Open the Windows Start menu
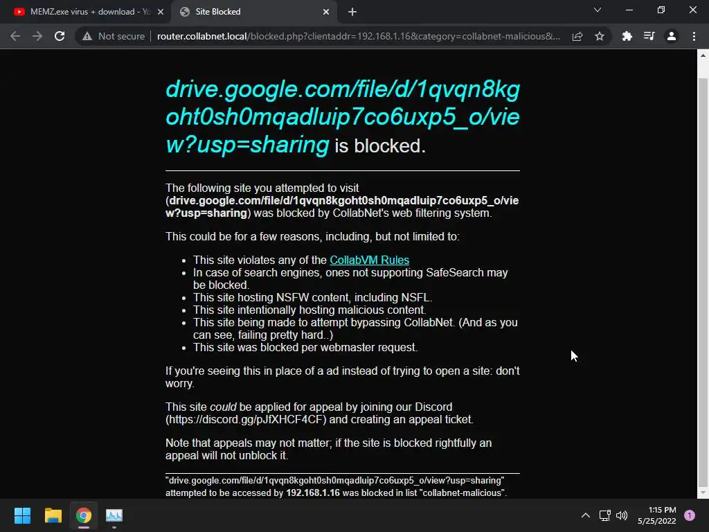 click(22, 515)
